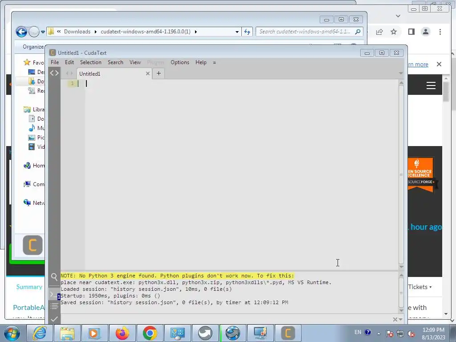
Task: Click the volume tray icon
Action: 411,334
